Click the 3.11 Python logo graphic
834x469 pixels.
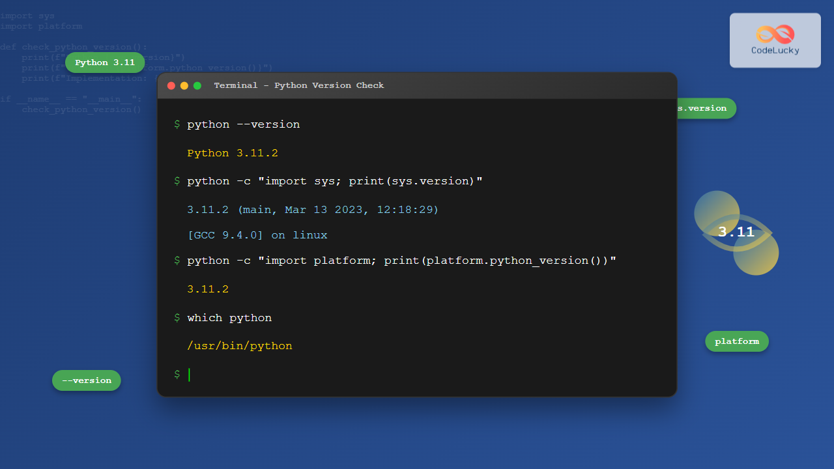tap(736, 233)
